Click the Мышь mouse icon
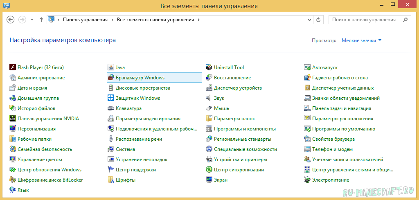The width and height of the screenshot is (419, 200). (x=209, y=108)
